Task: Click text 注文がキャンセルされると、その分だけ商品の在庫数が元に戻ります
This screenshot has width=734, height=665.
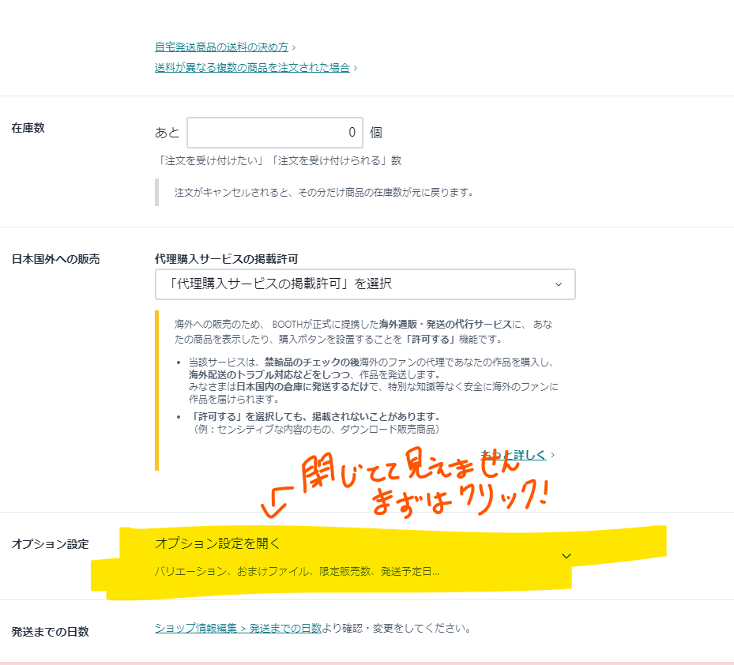Action: coord(323,193)
